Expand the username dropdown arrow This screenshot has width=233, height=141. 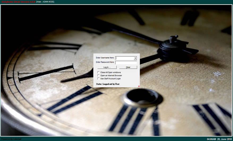pyautogui.click(x=135, y=58)
